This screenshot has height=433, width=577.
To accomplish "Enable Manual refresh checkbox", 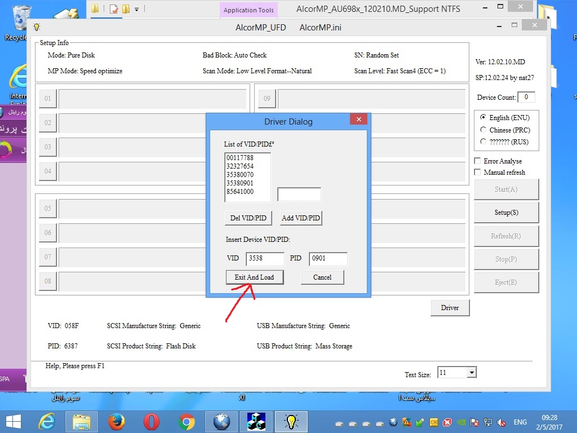I will coord(478,172).
